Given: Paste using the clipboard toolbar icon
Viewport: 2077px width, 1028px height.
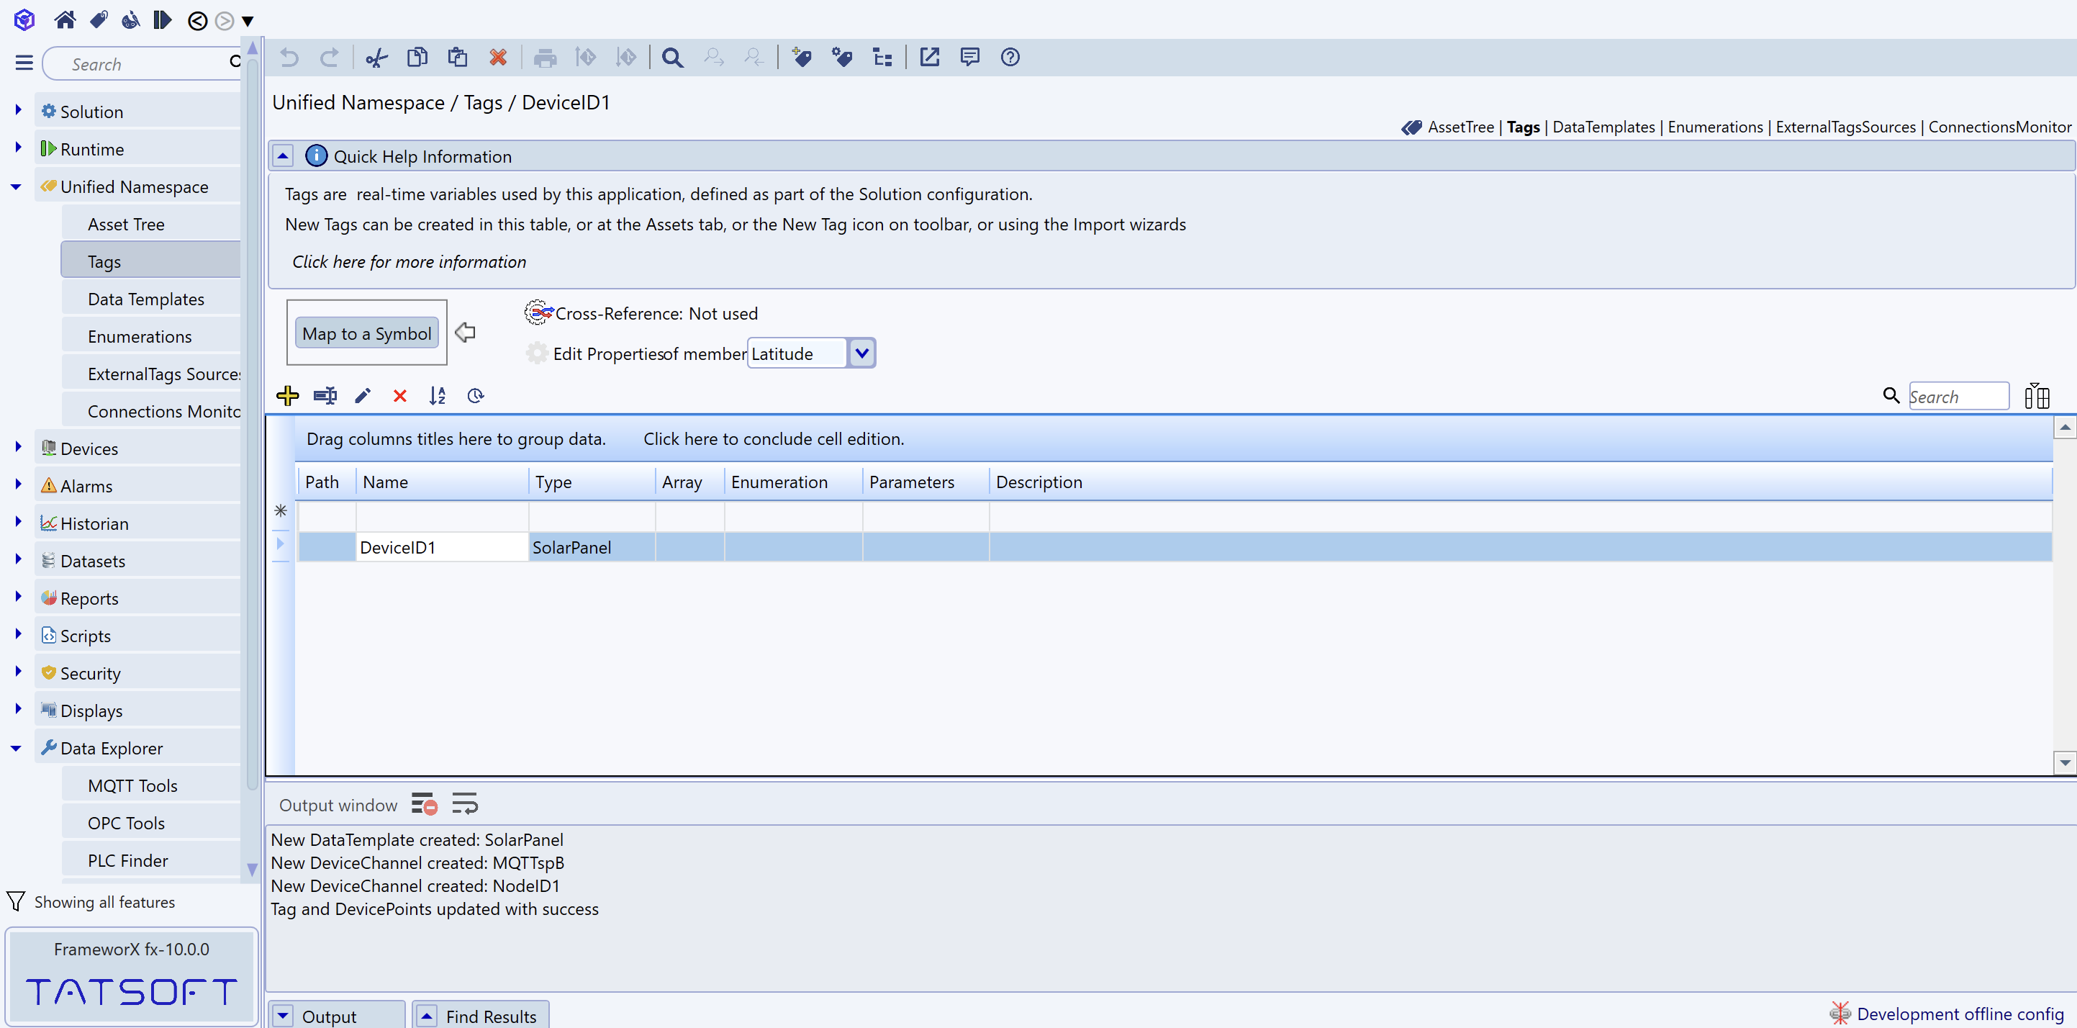Looking at the screenshot, I should pyautogui.click(x=457, y=58).
